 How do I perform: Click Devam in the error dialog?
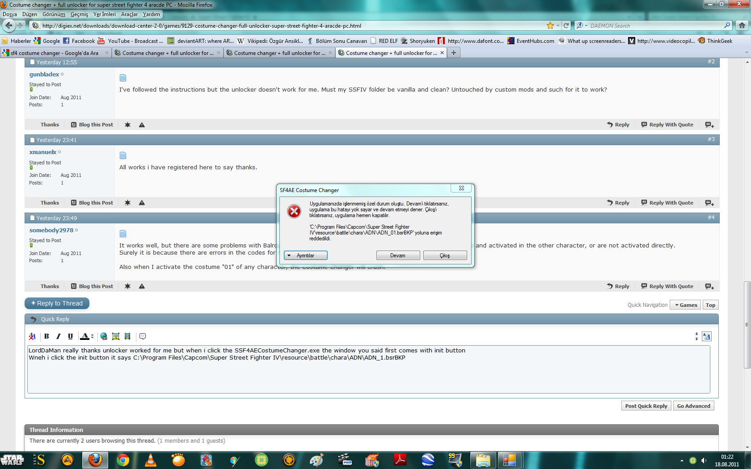point(398,255)
